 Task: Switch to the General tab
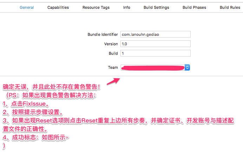coord(27,7)
